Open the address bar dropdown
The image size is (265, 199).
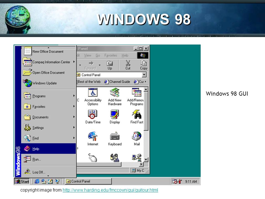pos(144,75)
